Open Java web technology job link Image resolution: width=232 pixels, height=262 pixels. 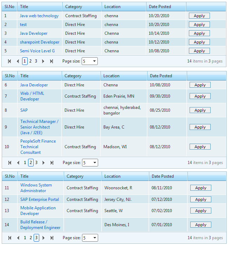click(x=39, y=16)
